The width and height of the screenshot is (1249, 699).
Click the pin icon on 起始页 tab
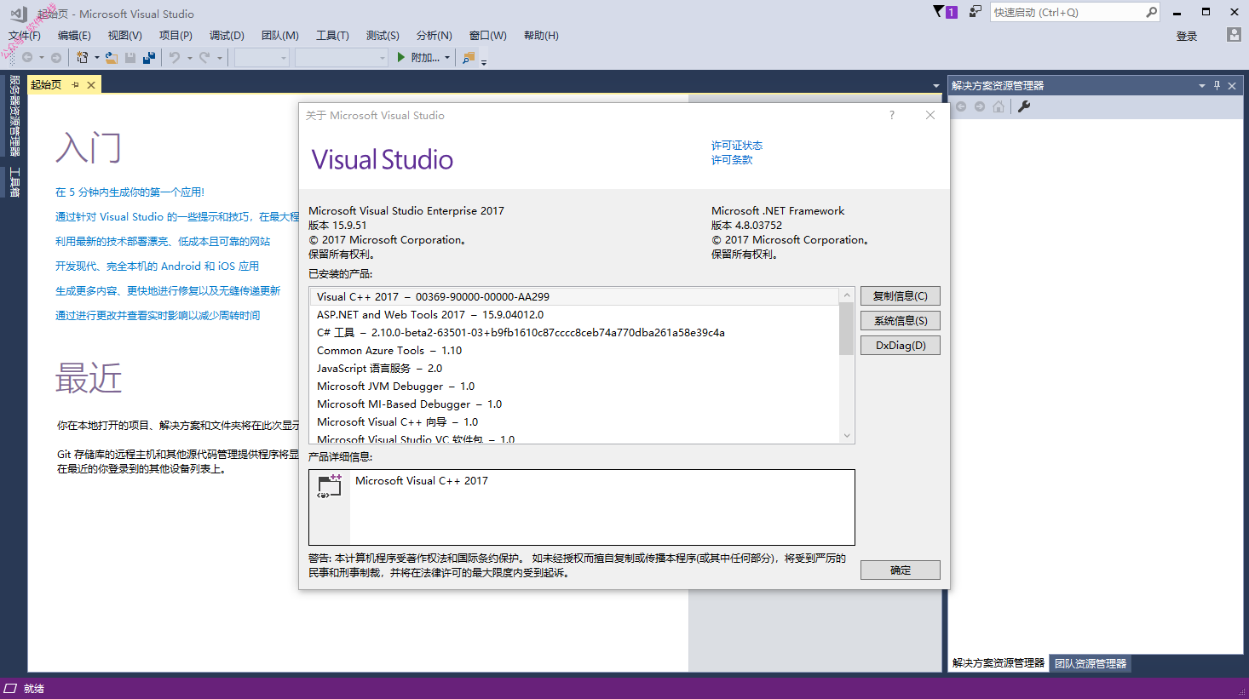(x=76, y=85)
